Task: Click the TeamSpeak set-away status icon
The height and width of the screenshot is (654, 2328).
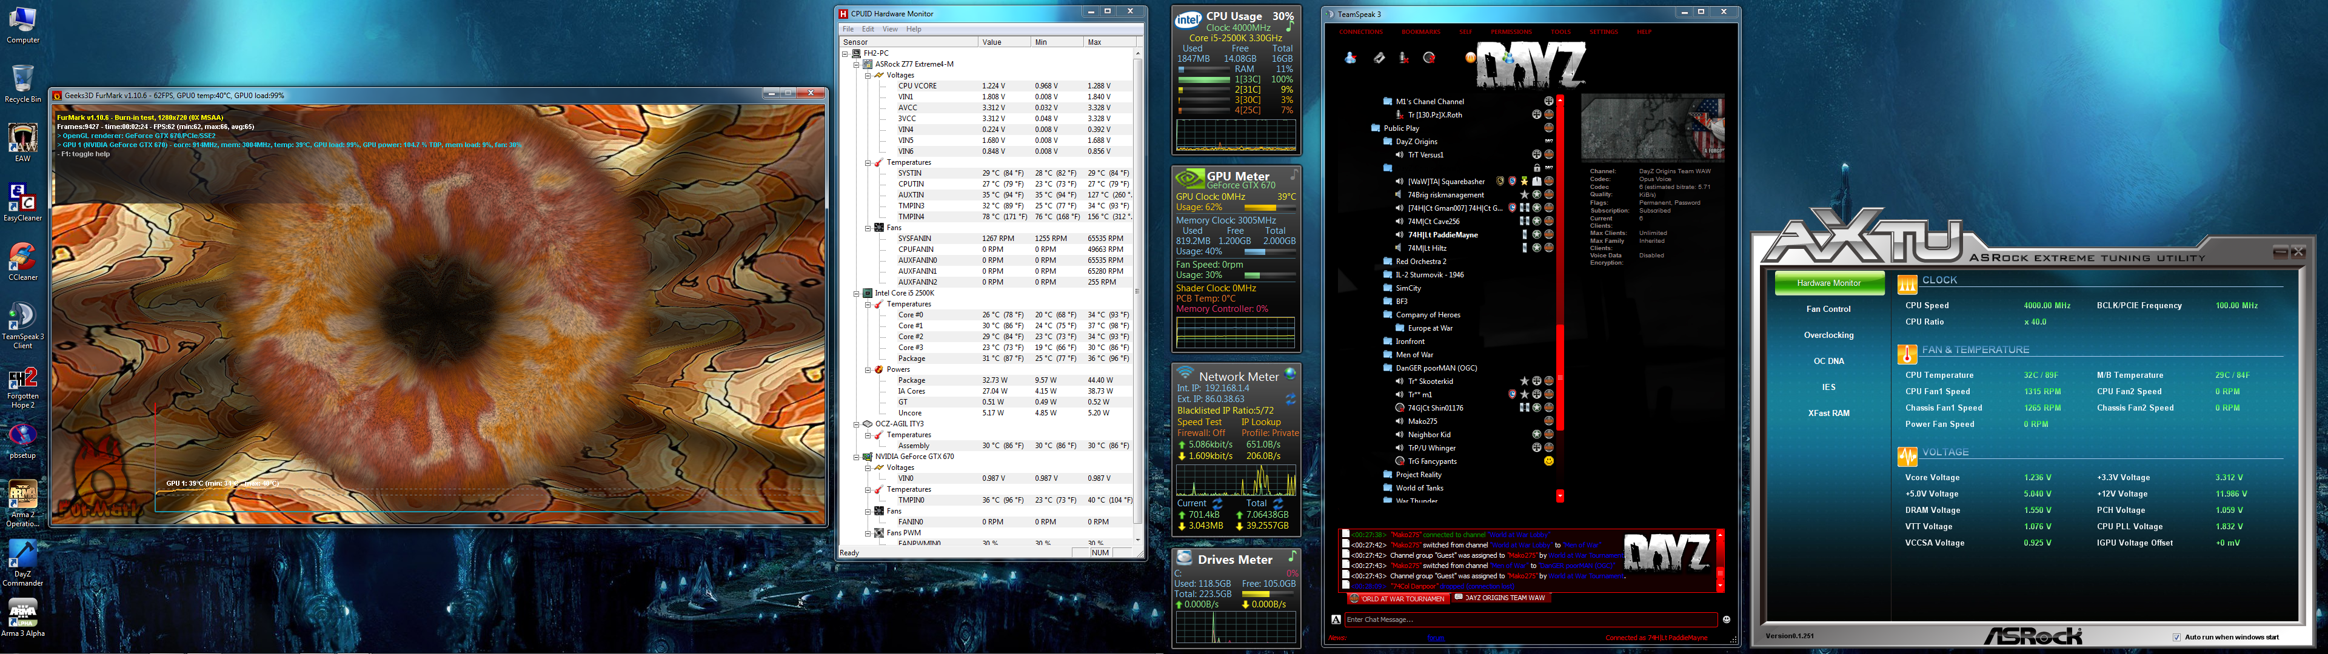Action: click(x=1350, y=58)
